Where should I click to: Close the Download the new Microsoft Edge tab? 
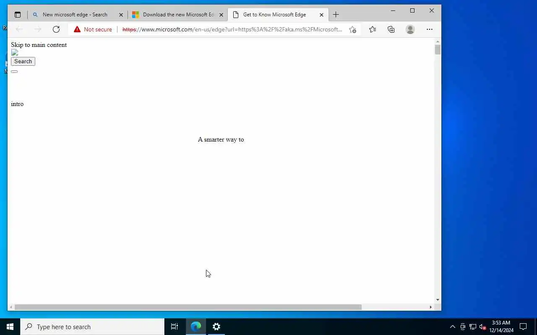(221, 15)
